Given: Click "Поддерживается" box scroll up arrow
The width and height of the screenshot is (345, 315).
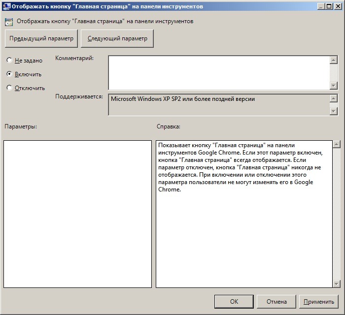Looking at the screenshot, I should click(x=334, y=98).
